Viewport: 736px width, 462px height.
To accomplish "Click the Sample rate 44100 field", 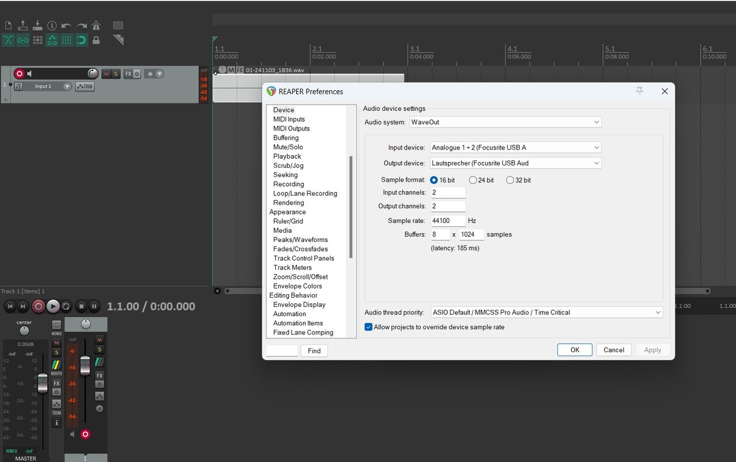I will pyautogui.click(x=448, y=221).
